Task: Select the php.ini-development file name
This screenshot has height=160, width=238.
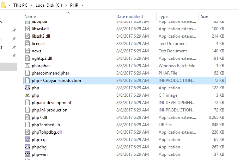Action: tap(51, 103)
